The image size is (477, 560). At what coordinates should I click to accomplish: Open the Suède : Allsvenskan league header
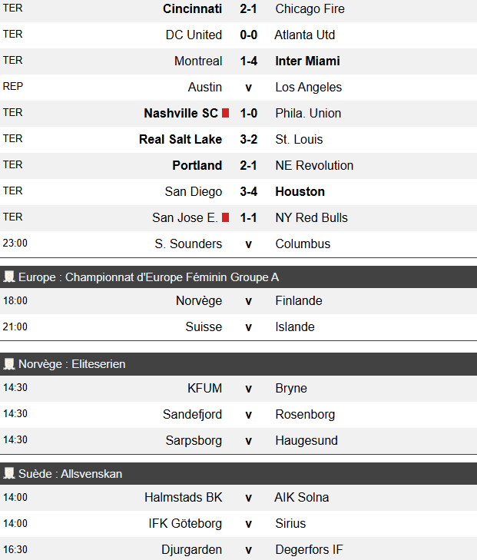[x=70, y=474]
